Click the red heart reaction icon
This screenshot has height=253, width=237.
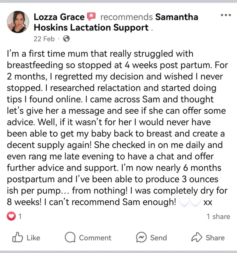pos(11,216)
